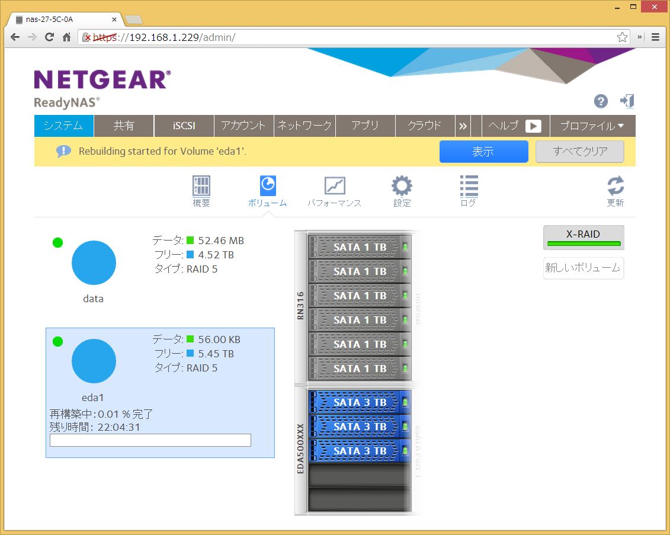Open the パフォーマンス performance chart icon
Viewport: 670px width, 535px height.
[x=334, y=187]
